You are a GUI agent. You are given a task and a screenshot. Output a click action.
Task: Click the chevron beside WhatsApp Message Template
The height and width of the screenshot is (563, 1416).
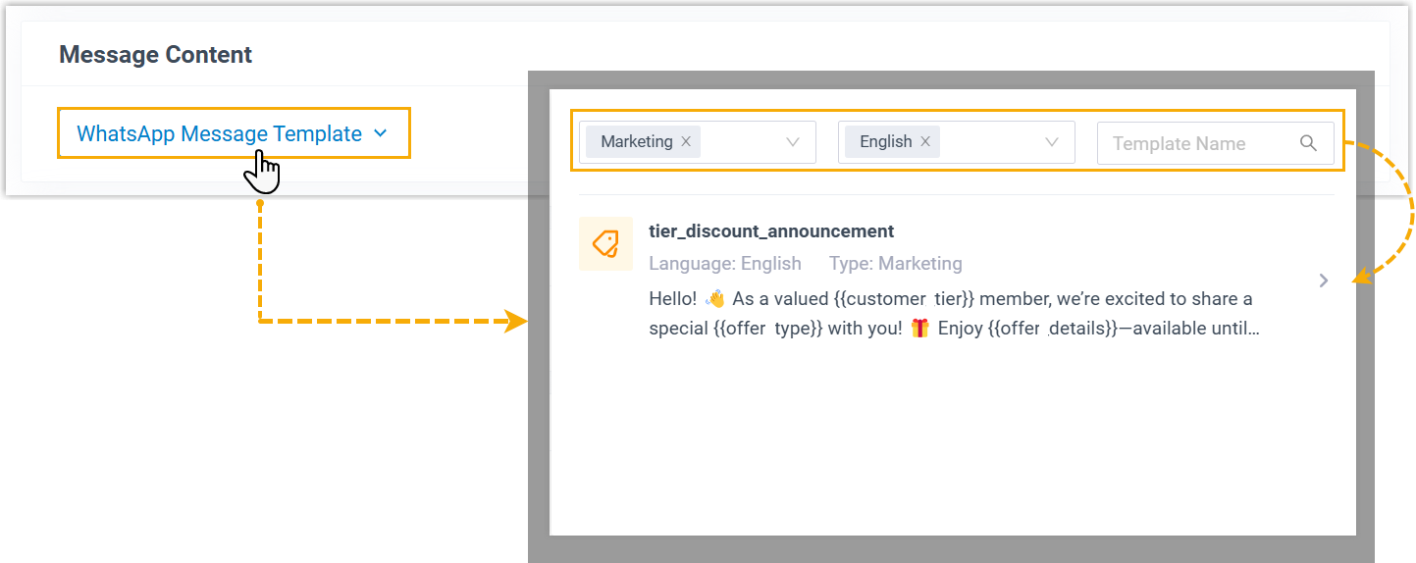point(381,134)
